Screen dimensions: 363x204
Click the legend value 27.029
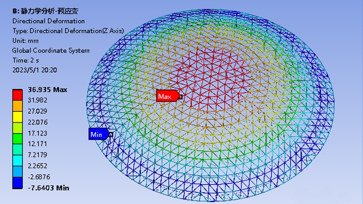pyautogui.click(x=37, y=111)
